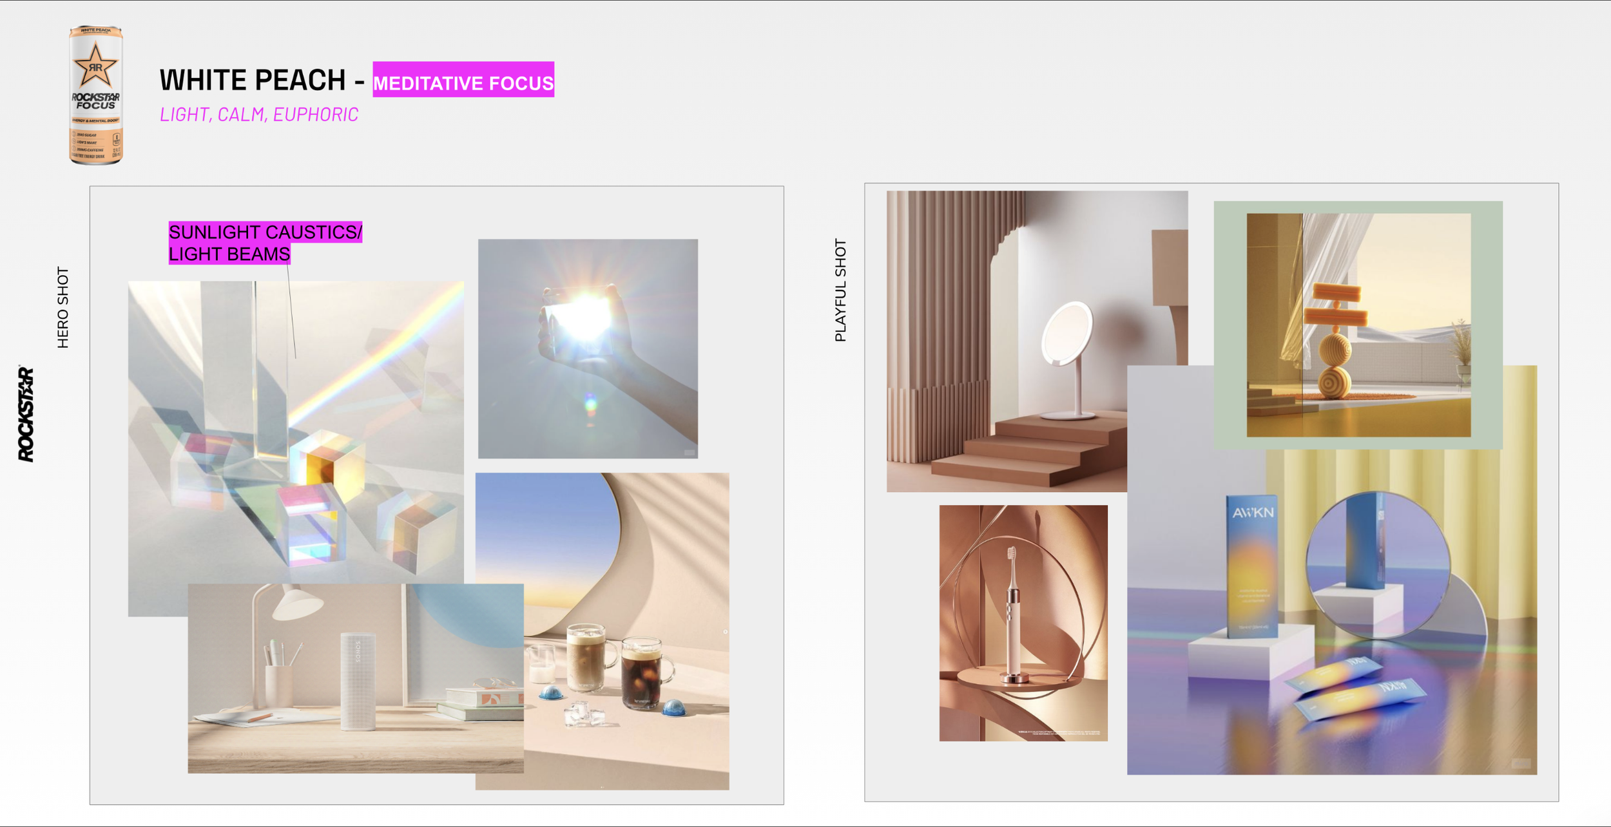The height and width of the screenshot is (827, 1611).
Task: Select the WHITE PEACH heading text
Action: pos(253,81)
